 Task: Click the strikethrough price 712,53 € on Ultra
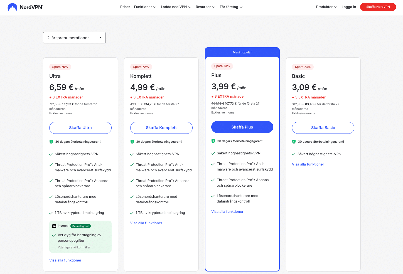(x=55, y=104)
